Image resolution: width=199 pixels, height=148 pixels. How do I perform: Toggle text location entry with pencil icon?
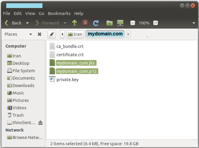click(52, 34)
